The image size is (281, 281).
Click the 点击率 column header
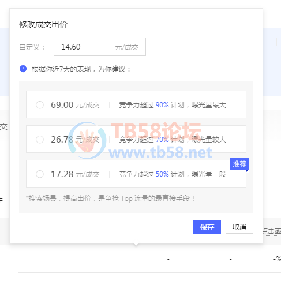click(272, 231)
